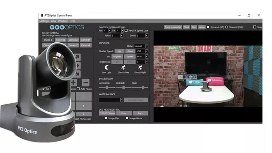Click the Iris Darker button

pyautogui.click(x=130, y=56)
